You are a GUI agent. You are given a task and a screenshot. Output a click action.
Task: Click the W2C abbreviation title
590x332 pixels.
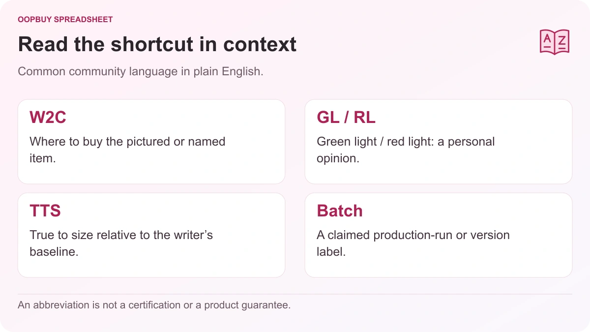tap(48, 117)
